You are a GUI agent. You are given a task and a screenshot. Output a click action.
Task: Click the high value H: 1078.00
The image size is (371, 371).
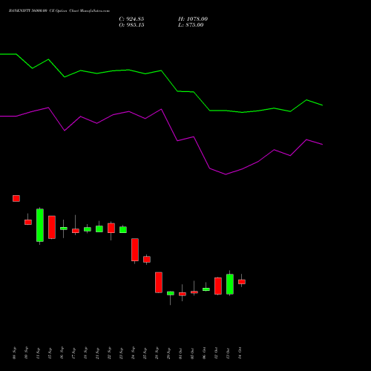click(x=193, y=19)
